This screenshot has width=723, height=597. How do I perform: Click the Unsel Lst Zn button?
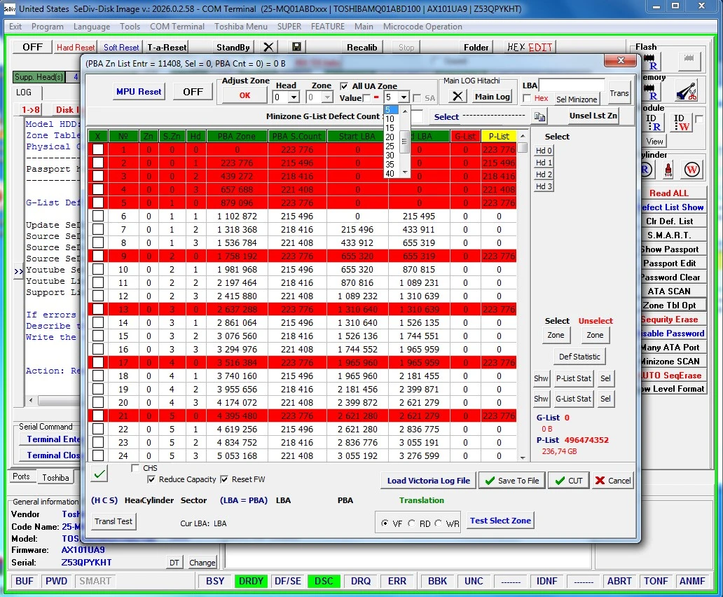point(593,116)
